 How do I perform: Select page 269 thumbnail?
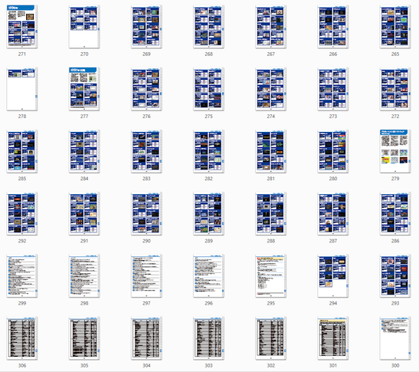point(146,27)
